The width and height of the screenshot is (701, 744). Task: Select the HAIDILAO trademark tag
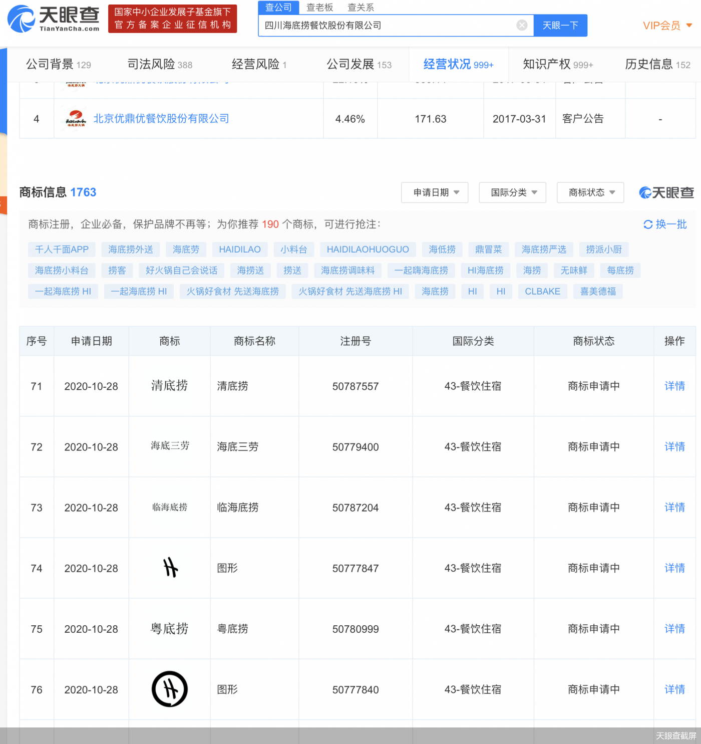click(x=240, y=249)
